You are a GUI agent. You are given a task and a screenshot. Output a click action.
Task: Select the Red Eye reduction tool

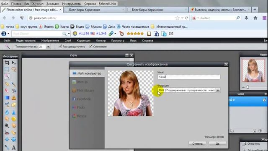click(x=7, y=133)
